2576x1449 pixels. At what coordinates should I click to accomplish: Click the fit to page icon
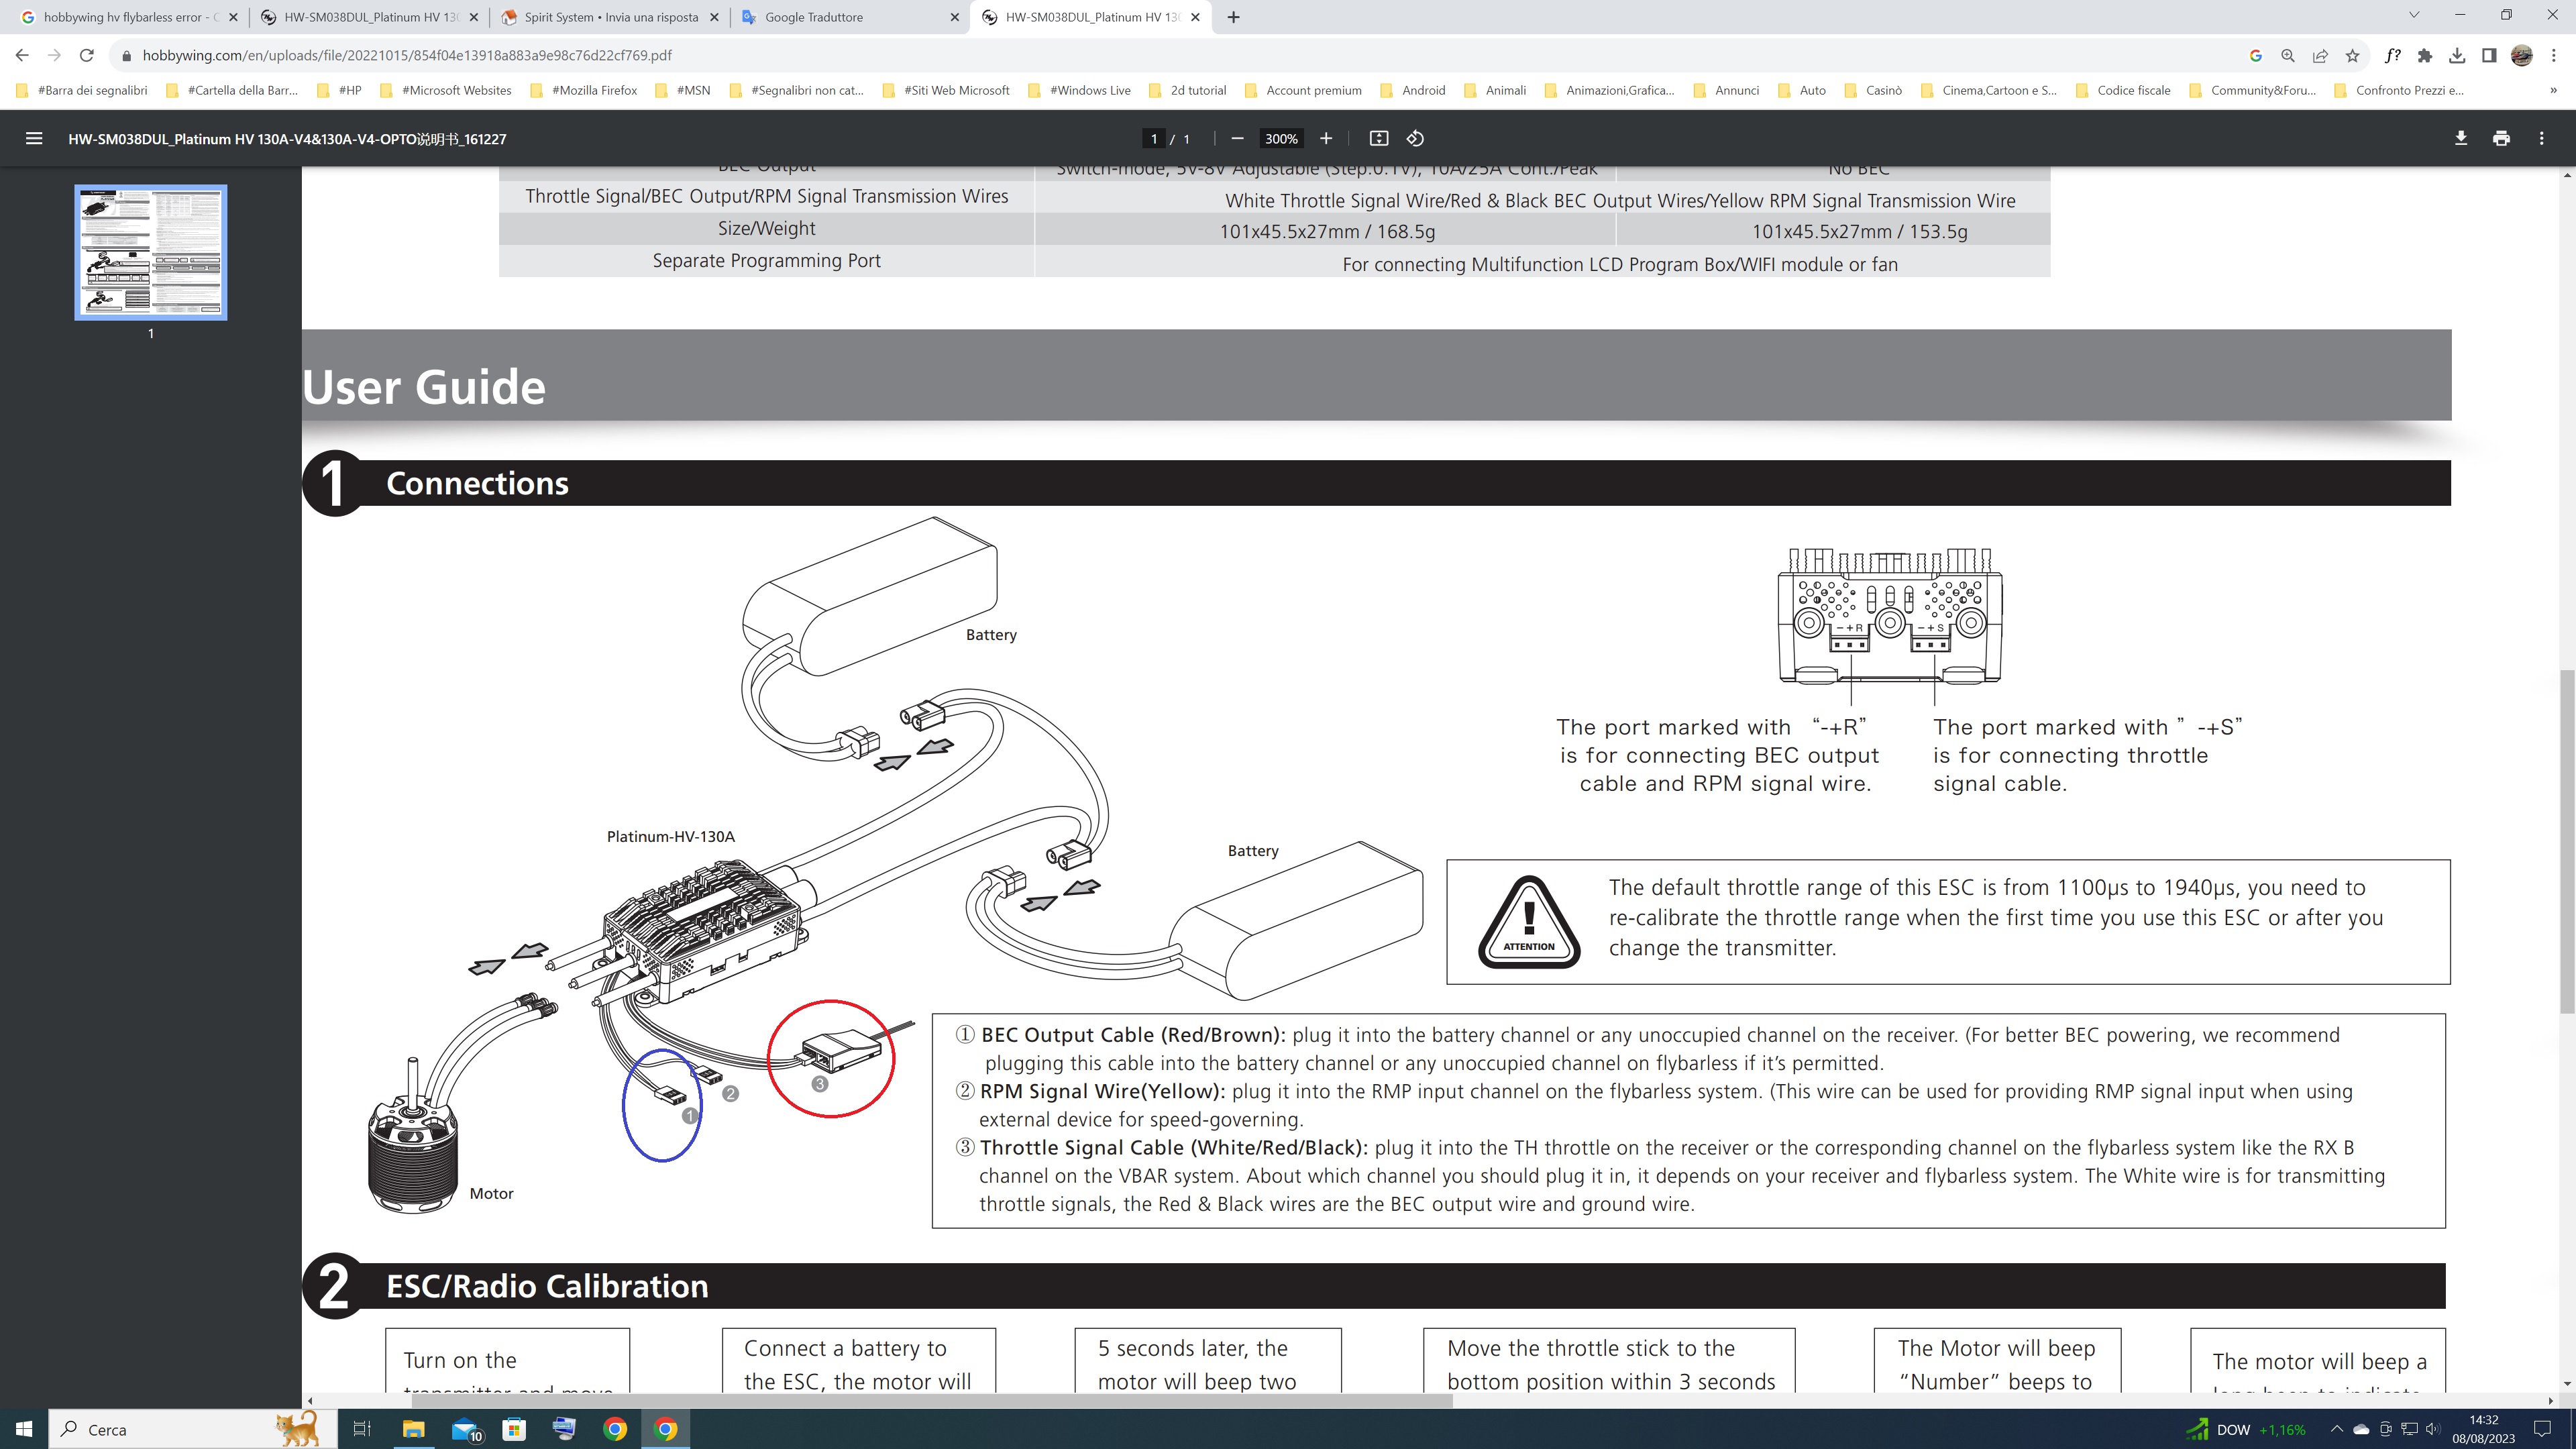1379,138
